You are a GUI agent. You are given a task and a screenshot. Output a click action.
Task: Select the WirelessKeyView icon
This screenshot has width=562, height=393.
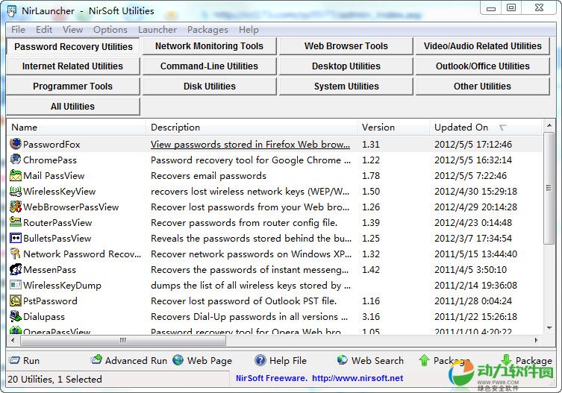coord(16,192)
